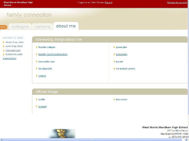Click the horizontal scrollbar left arrow
This screenshot has height=141, width=189.
tap(1, 140)
